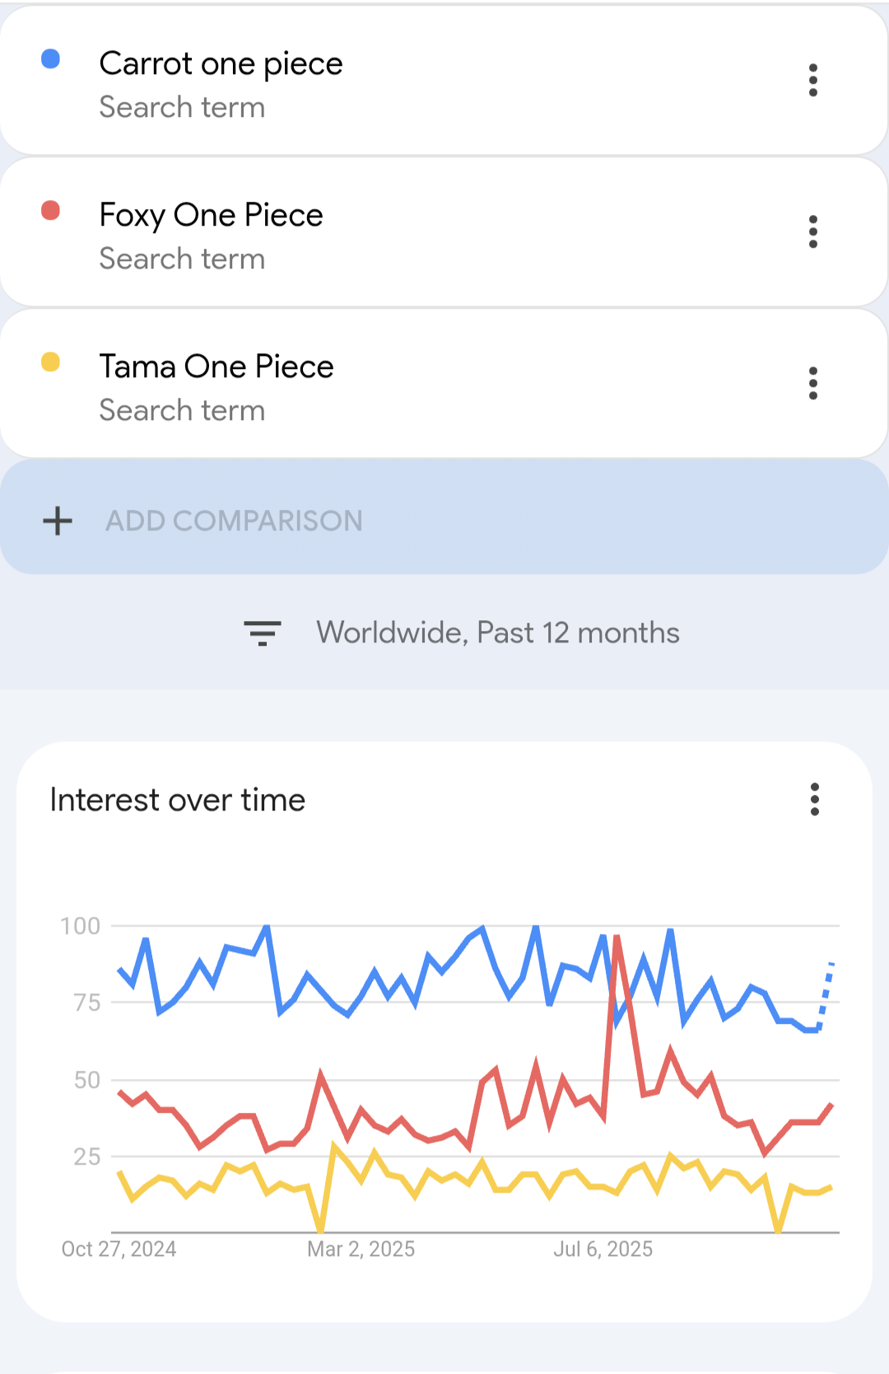The height and width of the screenshot is (1374, 889).
Task: Open Worldwide, Past 12 months filter
Action: pos(497,633)
